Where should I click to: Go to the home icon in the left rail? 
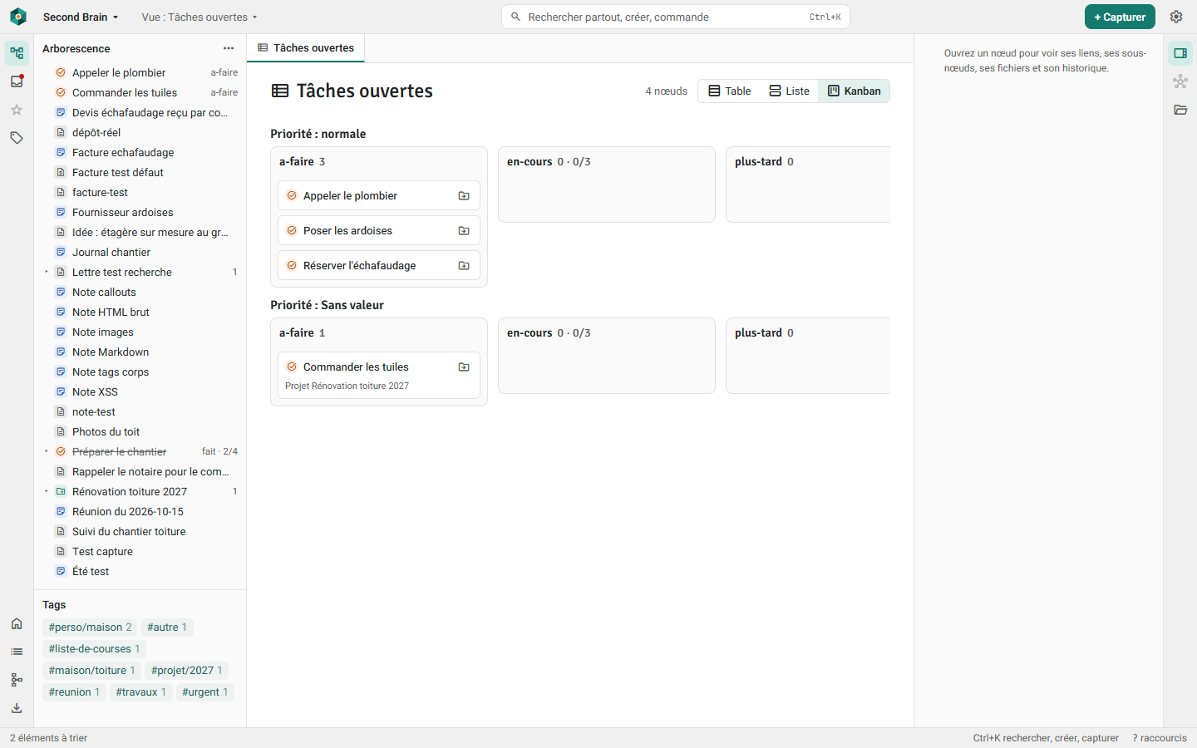17,623
